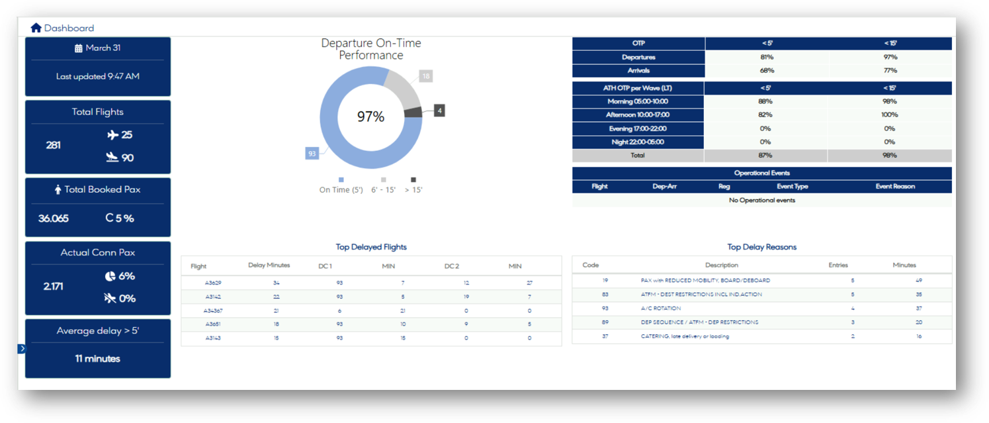The image size is (989, 423).
Task: Sort delay reasons by Entries column
Action: tap(838, 265)
